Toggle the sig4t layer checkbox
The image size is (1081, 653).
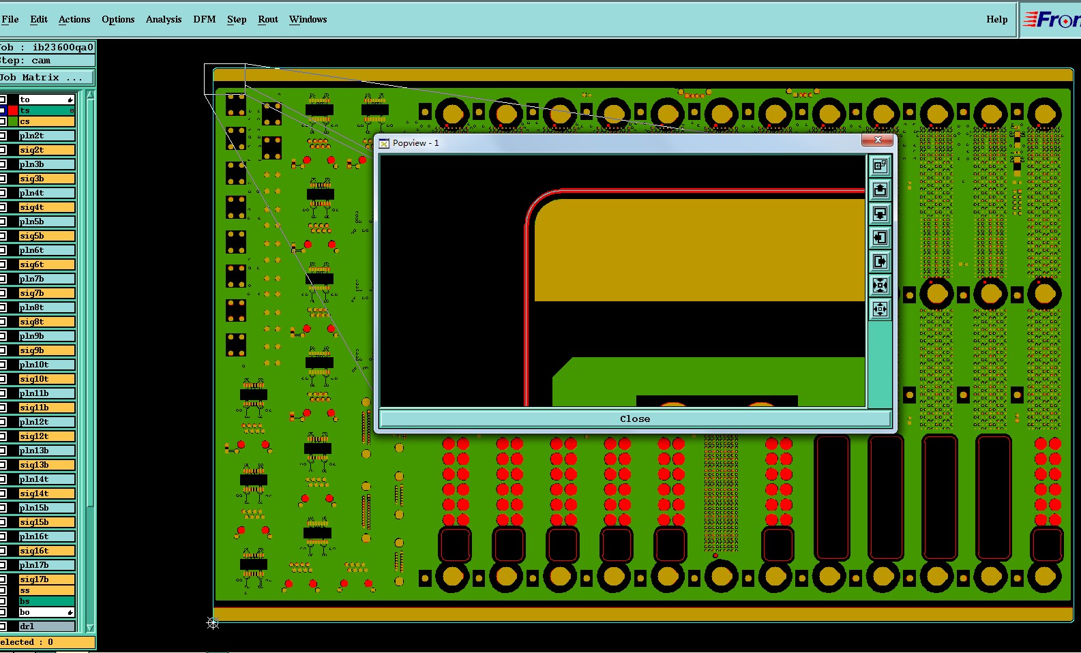click(3, 207)
